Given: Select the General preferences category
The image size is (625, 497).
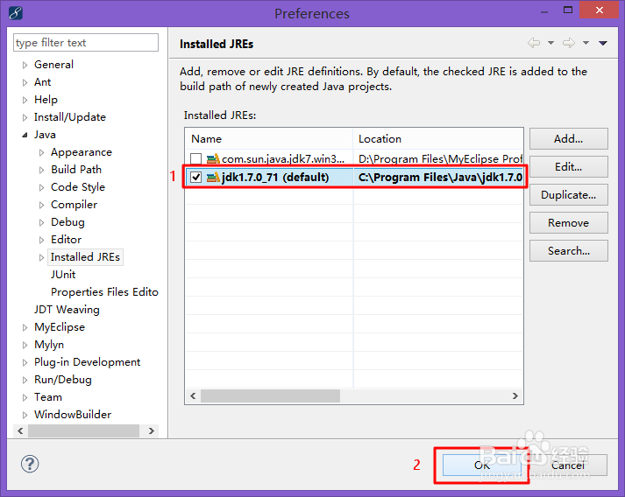Looking at the screenshot, I should point(53,65).
